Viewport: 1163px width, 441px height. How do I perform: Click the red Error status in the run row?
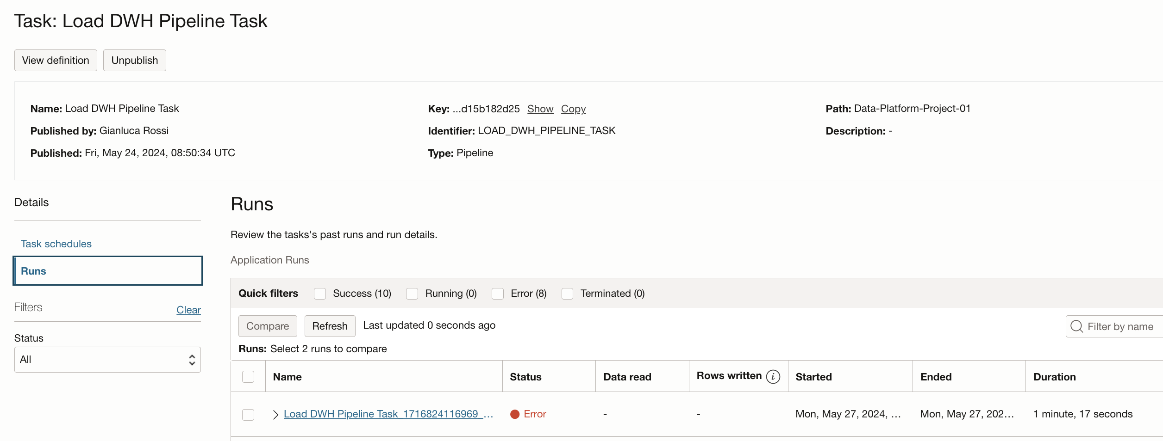coord(528,414)
